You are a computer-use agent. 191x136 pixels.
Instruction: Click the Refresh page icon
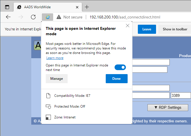pos(33,17)
